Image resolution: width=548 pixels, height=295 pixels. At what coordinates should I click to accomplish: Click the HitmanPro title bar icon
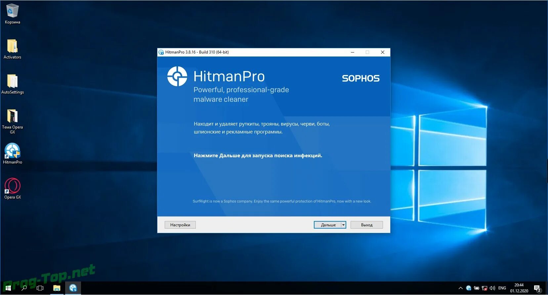click(161, 52)
